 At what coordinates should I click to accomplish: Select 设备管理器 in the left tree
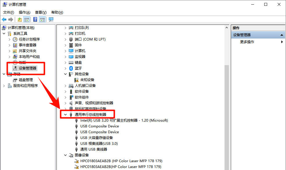[x=28, y=68]
